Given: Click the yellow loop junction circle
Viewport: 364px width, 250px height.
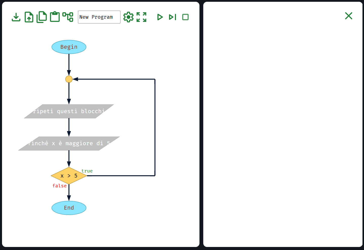Looking at the screenshot, I should (69, 79).
